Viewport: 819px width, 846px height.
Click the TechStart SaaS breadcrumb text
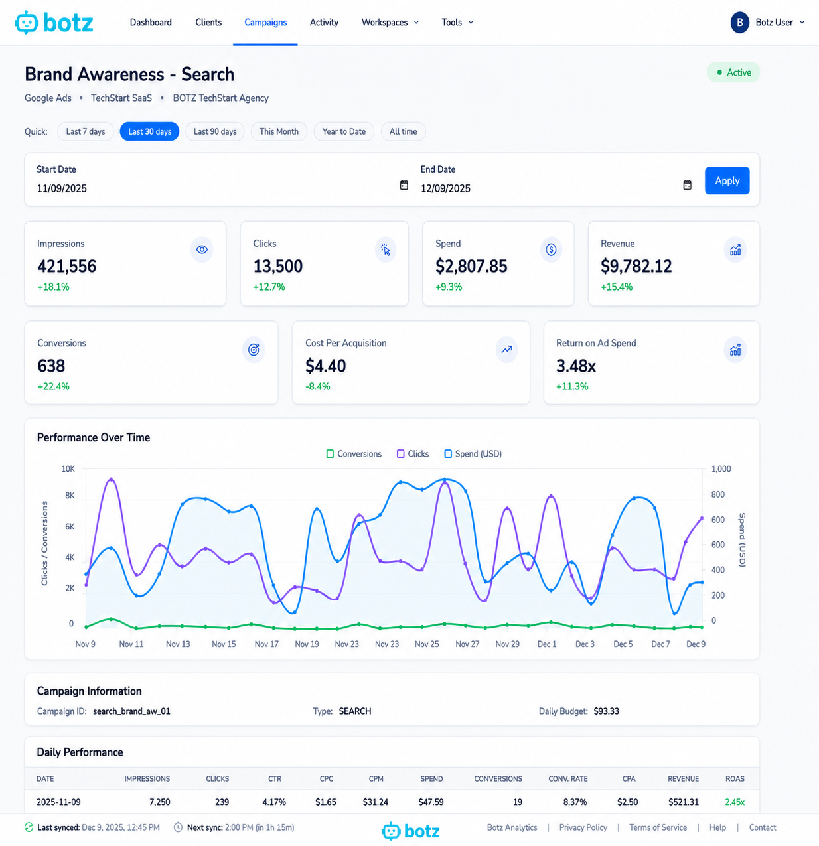pos(121,98)
